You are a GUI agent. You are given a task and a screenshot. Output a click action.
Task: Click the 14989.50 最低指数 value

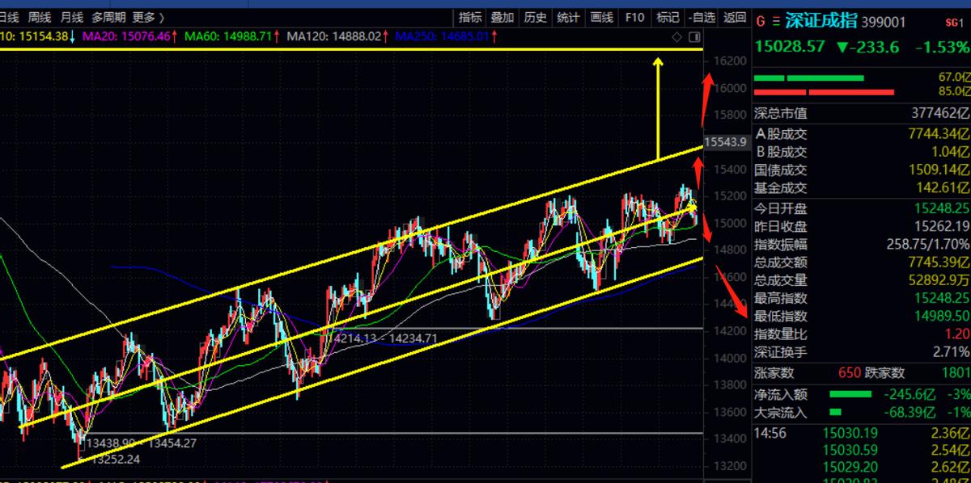click(940, 316)
